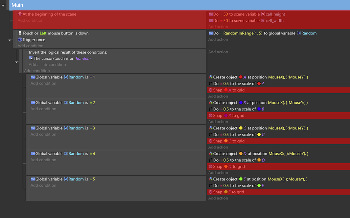The height and width of the screenshot is (218, 350).
Task: Click the start-of-scene flag icon
Action: pyautogui.click(x=20, y=14)
